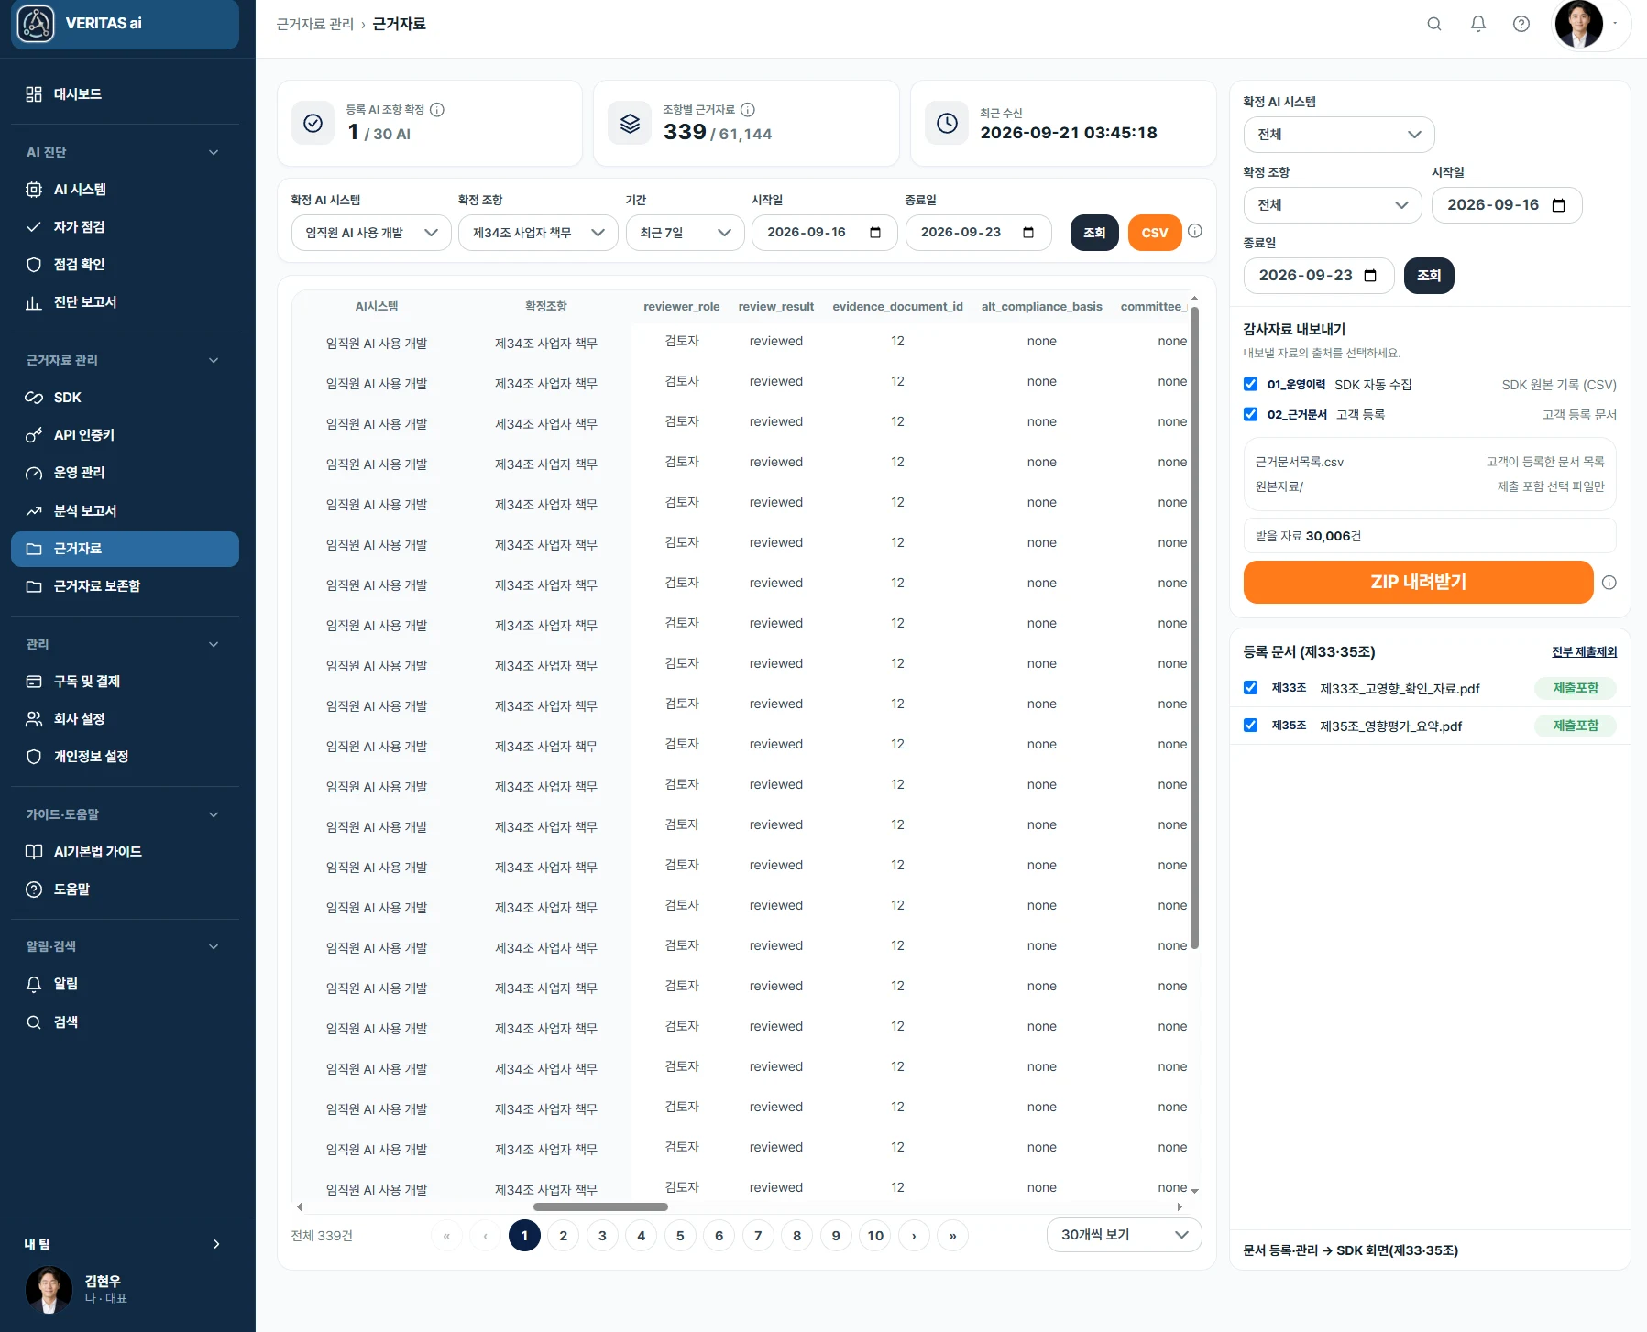Screen dimensions: 1647x1332
Task: Open the search icon in top header
Action: point(1434,24)
